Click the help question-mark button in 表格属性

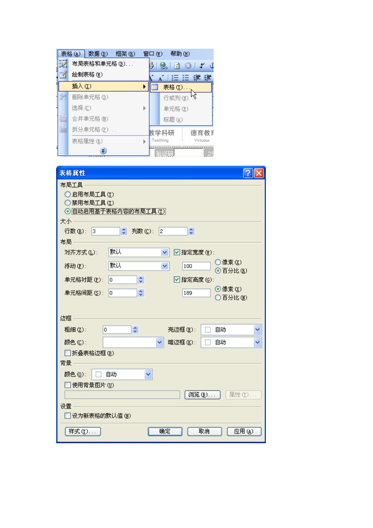click(x=248, y=173)
